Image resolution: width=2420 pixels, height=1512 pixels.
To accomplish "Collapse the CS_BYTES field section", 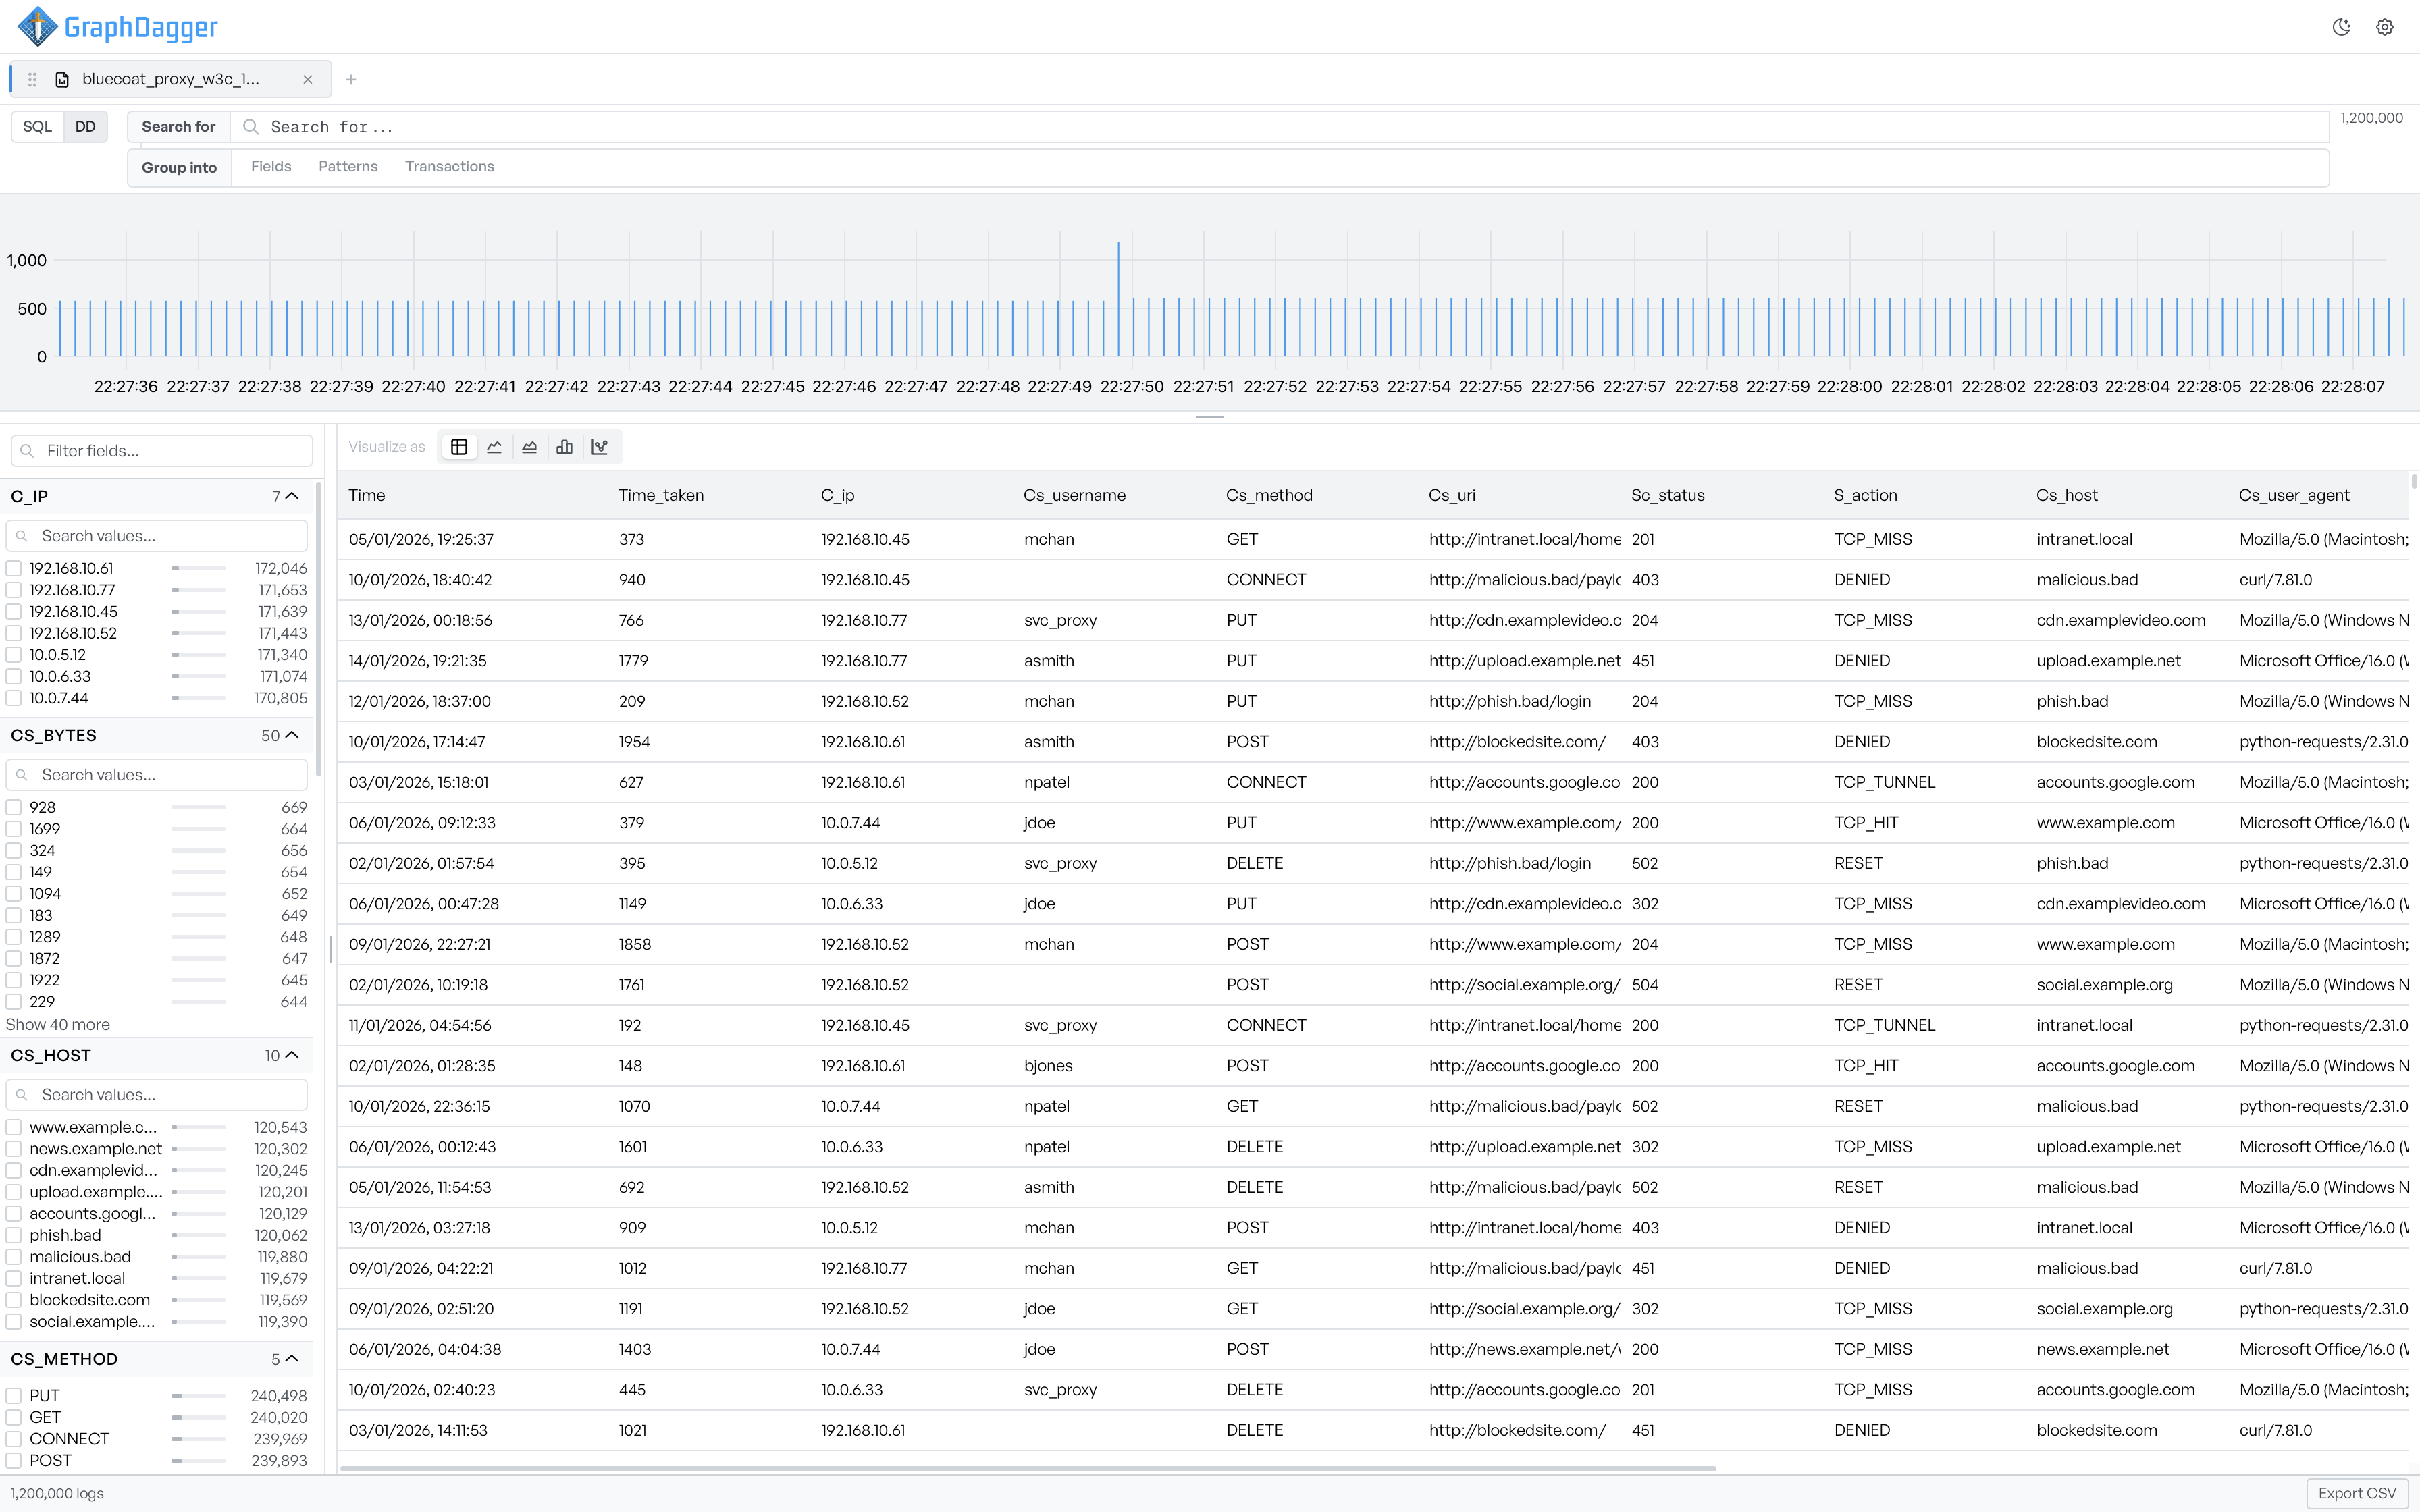I will pyautogui.click(x=292, y=735).
